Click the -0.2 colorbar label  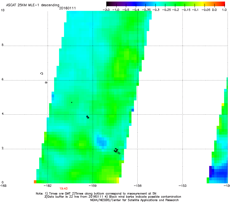(176, 10)
